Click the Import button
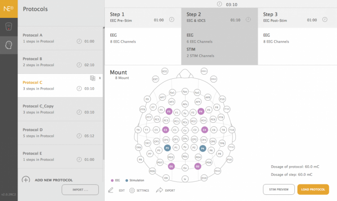This screenshot has width=337, height=201. coord(80,190)
